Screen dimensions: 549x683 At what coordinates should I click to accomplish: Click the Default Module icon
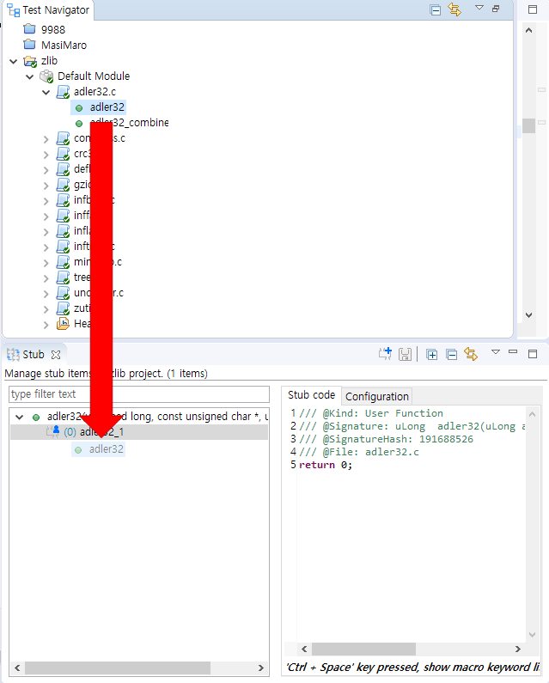click(x=46, y=76)
